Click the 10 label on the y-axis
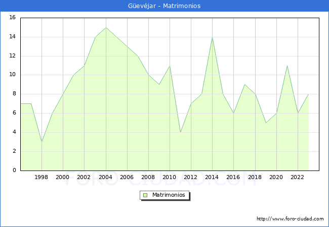The image size is (329, 227). coord(12,75)
